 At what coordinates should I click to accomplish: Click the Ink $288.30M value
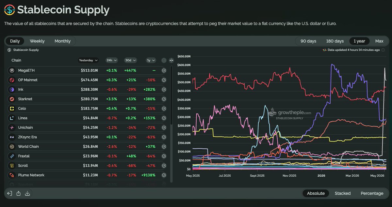(90, 89)
